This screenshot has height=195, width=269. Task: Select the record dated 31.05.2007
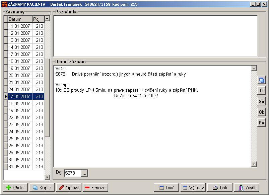coord(26,167)
